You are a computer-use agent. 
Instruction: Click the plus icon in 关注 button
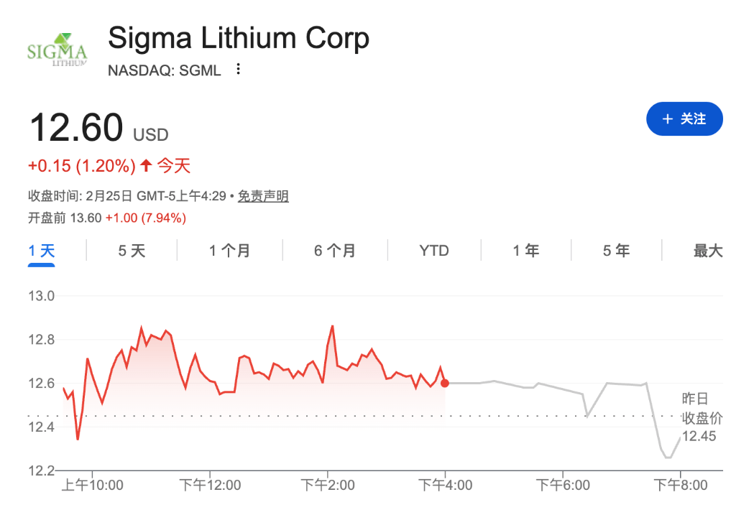pos(668,119)
